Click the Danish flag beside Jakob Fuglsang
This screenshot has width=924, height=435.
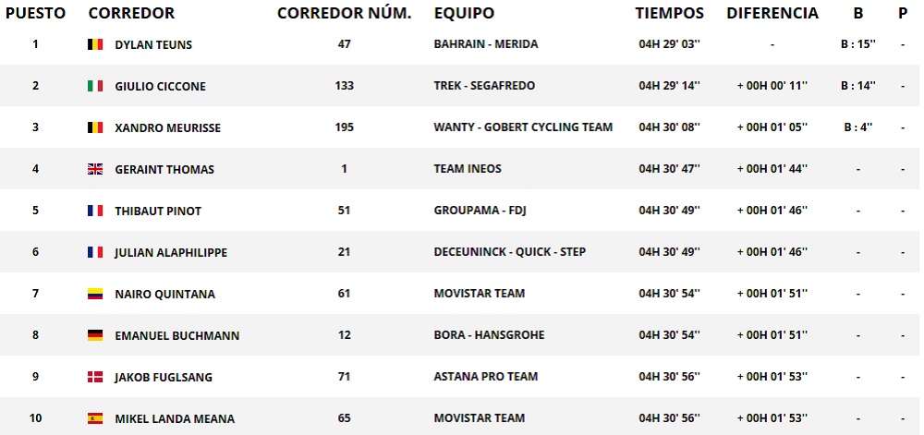coord(95,377)
